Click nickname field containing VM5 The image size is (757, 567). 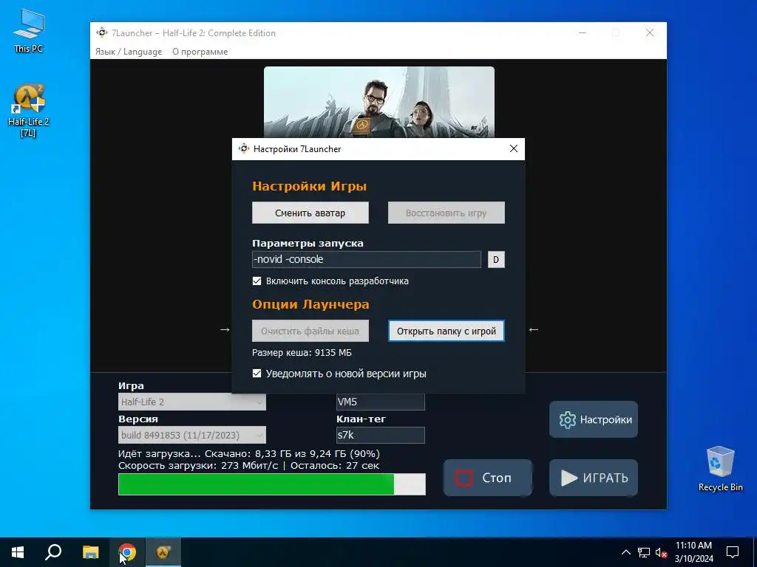coord(381,402)
